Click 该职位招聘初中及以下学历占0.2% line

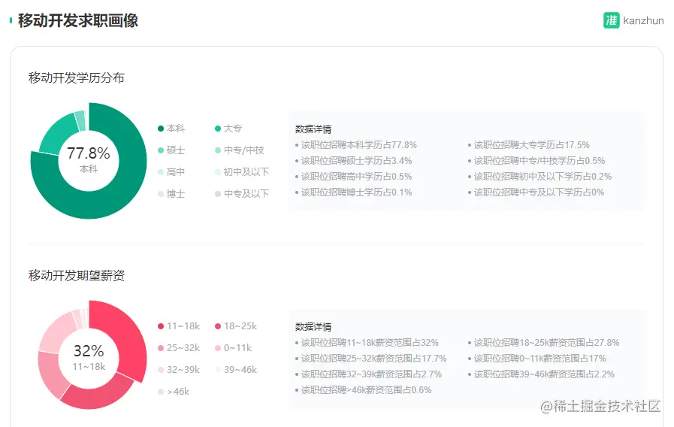540,177
